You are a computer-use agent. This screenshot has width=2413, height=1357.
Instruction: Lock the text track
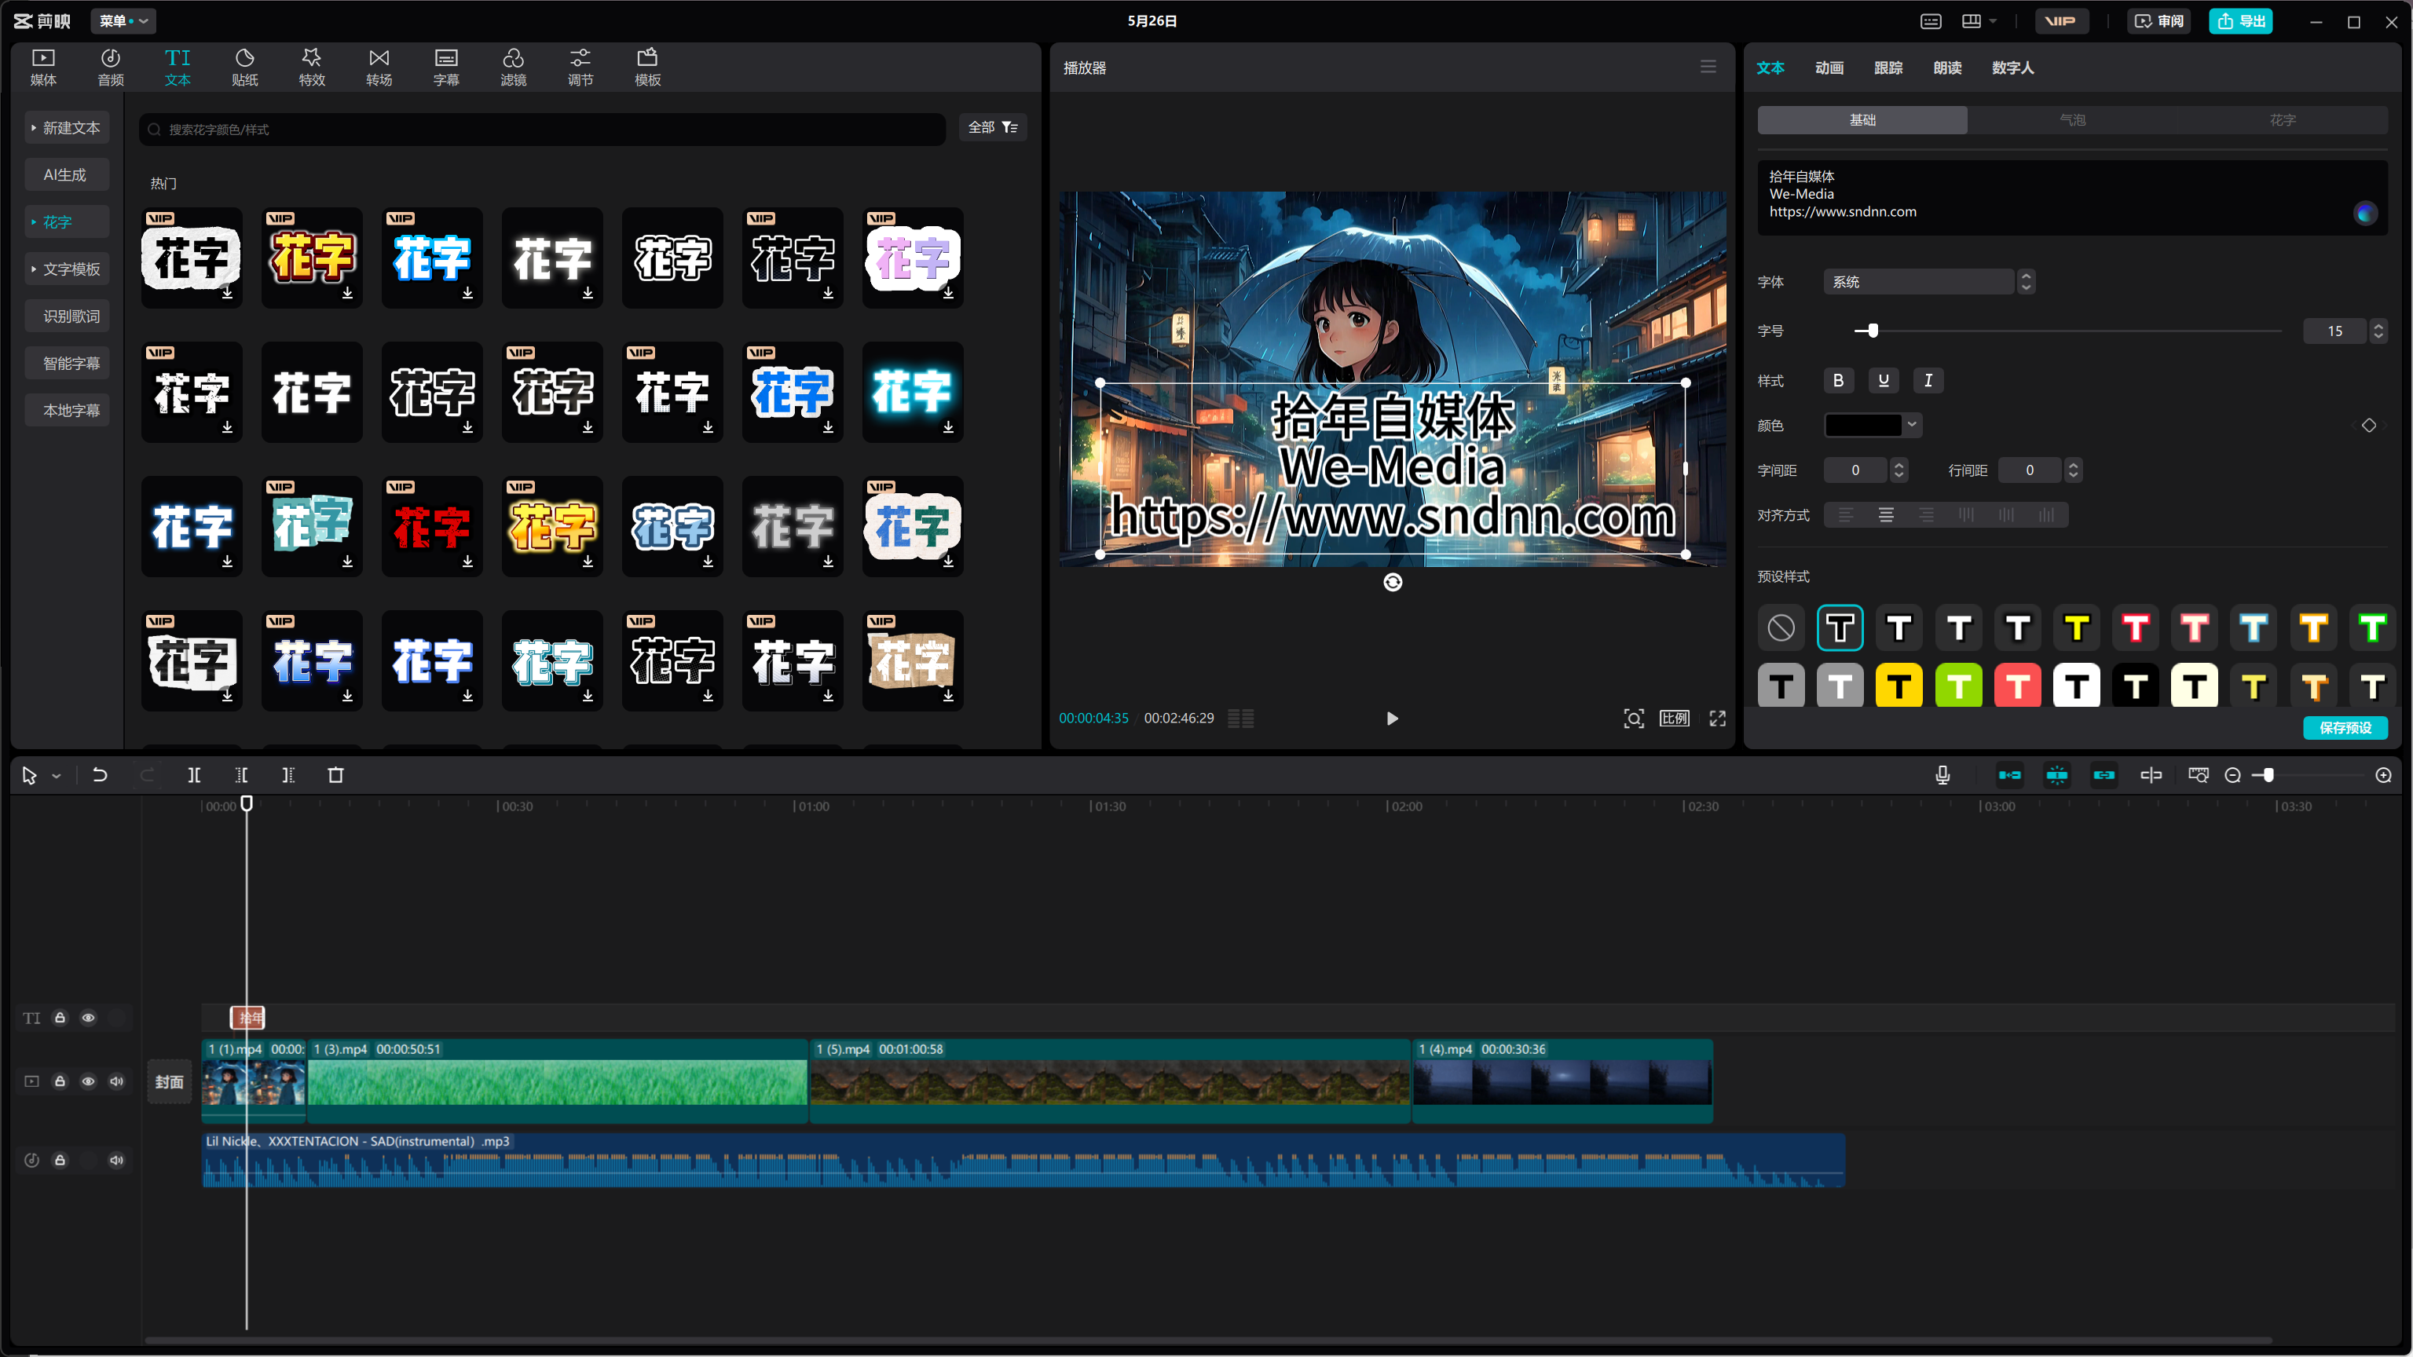[60, 1017]
